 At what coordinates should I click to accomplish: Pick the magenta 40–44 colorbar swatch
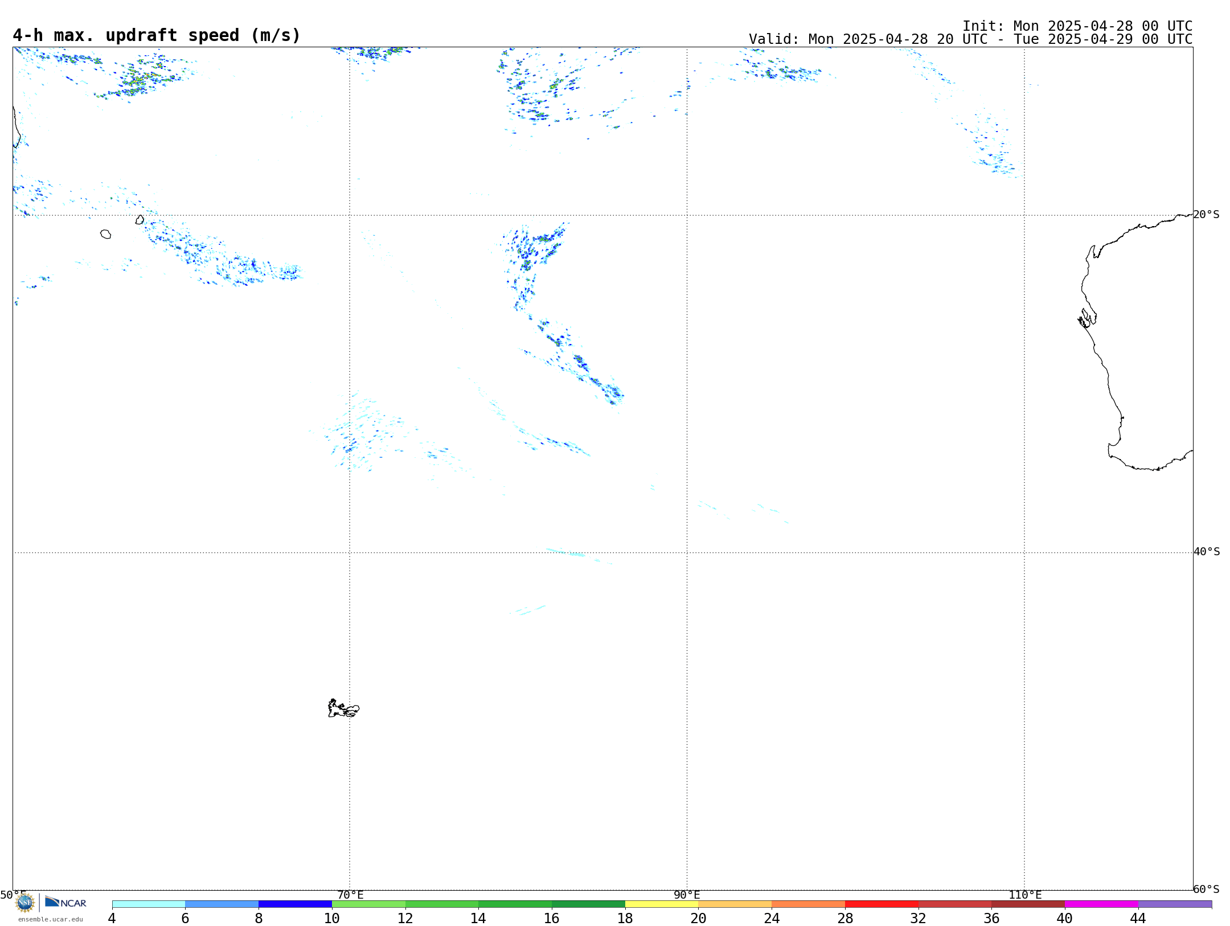pos(1101,904)
